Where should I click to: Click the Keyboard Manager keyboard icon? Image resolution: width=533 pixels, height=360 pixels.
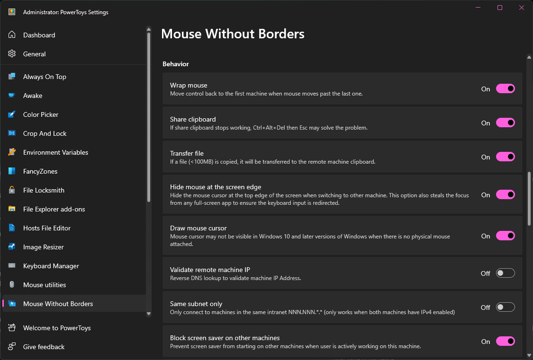tap(12, 266)
